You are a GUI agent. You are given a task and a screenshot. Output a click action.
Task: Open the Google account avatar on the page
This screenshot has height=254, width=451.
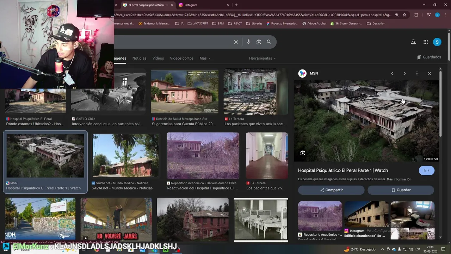[x=437, y=42]
